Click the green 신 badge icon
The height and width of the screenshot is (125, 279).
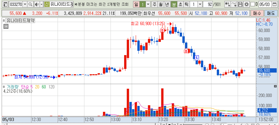(47, 4)
